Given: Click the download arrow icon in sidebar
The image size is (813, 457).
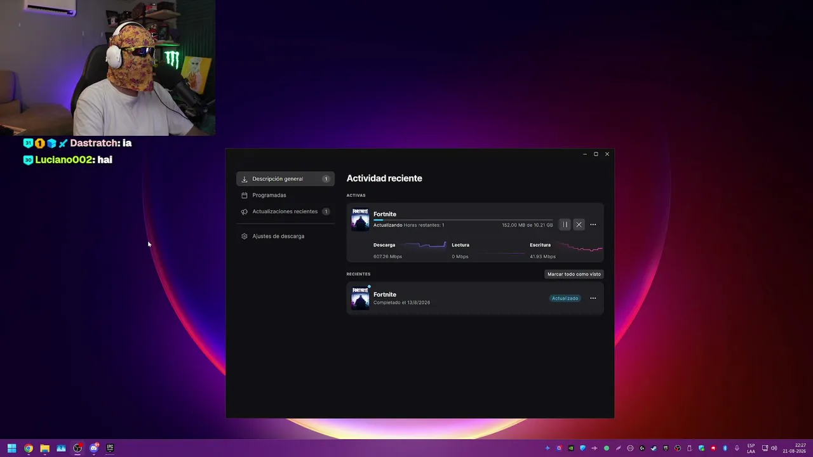Looking at the screenshot, I should pos(245,179).
